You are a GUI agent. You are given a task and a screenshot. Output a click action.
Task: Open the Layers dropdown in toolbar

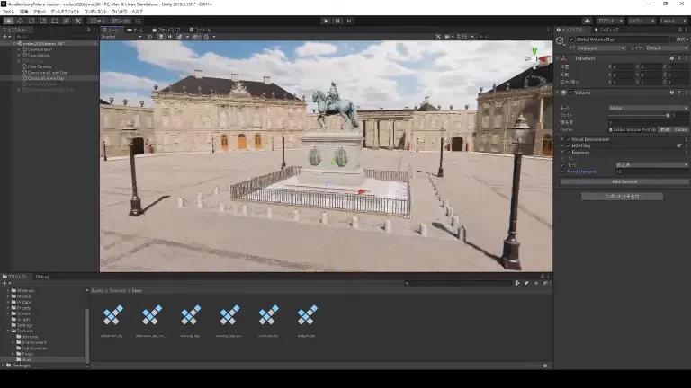[x=642, y=21]
